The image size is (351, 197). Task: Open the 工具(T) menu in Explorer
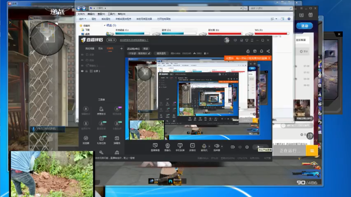point(111,14)
